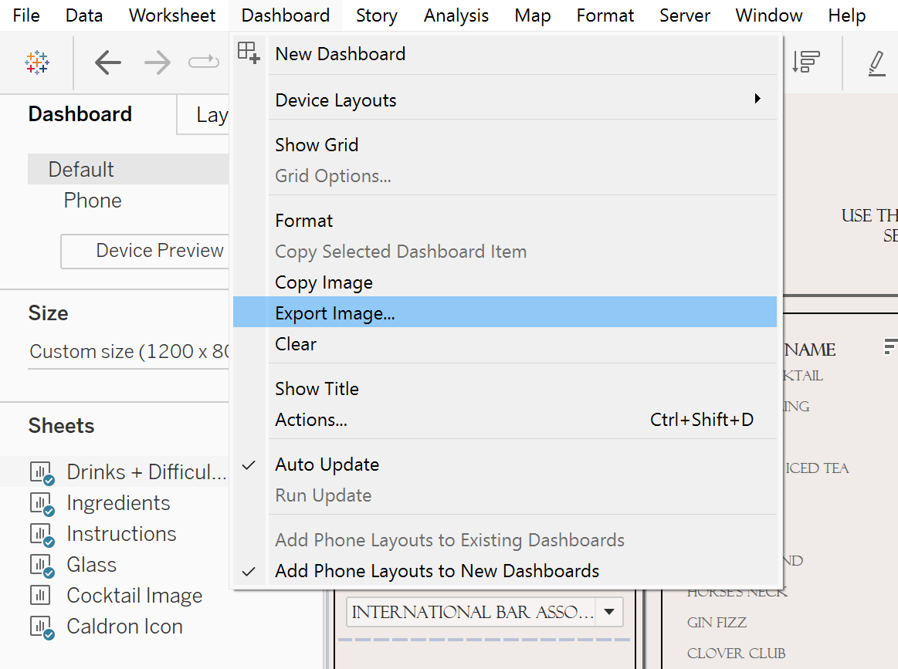
Task: Click the sort descending toolbar icon
Action: point(805,63)
